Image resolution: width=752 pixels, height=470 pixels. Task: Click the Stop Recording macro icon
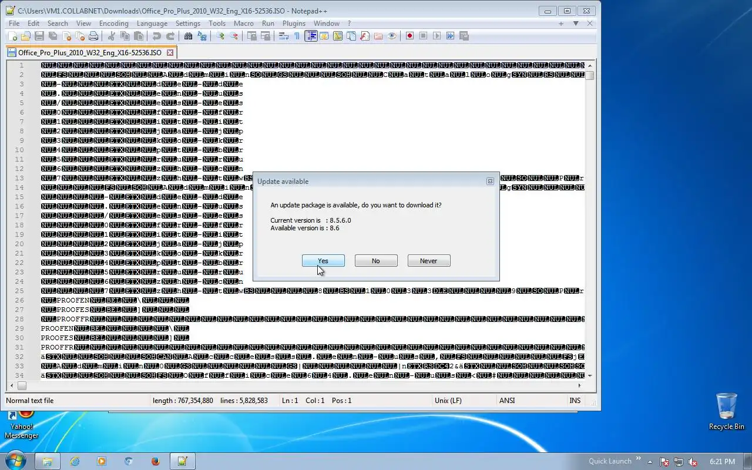coord(423,36)
